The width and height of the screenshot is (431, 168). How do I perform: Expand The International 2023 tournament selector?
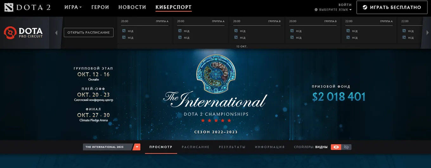coord(112,147)
